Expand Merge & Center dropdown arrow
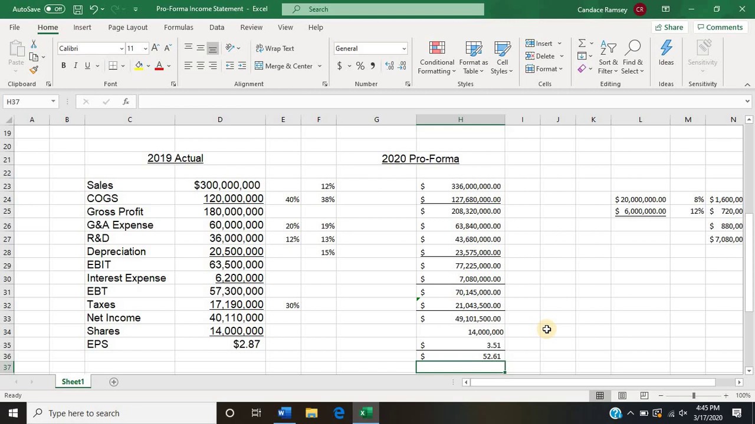This screenshot has width=755, height=424. pyautogui.click(x=320, y=66)
